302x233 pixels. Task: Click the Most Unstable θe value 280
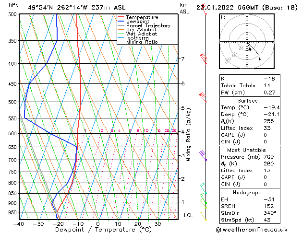tap(269, 164)
